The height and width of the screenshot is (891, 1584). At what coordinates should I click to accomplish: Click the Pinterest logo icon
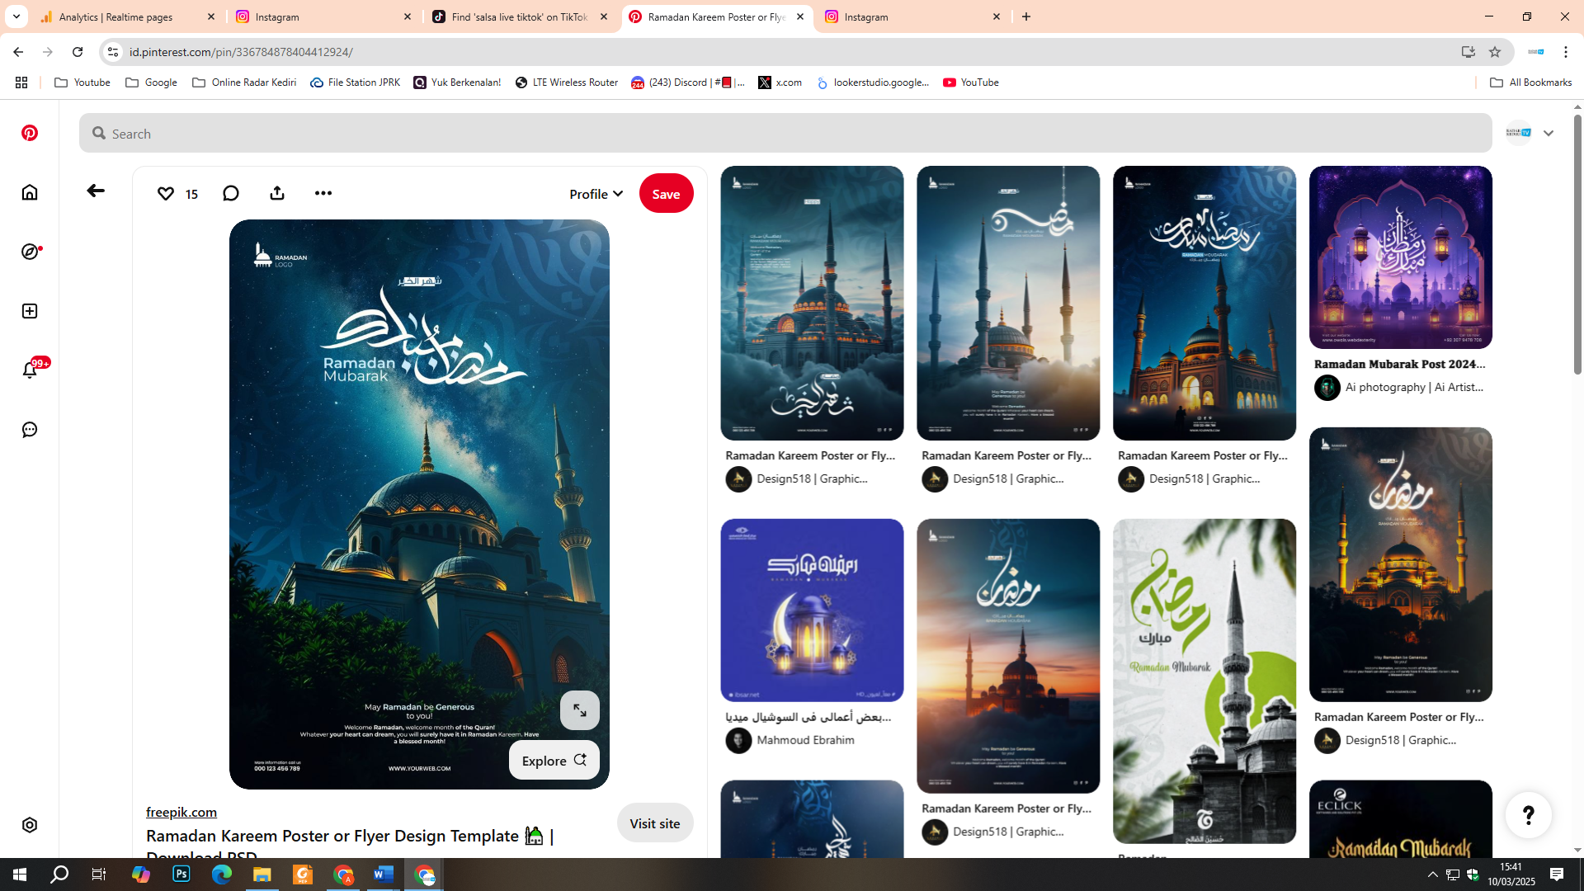[30, 133]
